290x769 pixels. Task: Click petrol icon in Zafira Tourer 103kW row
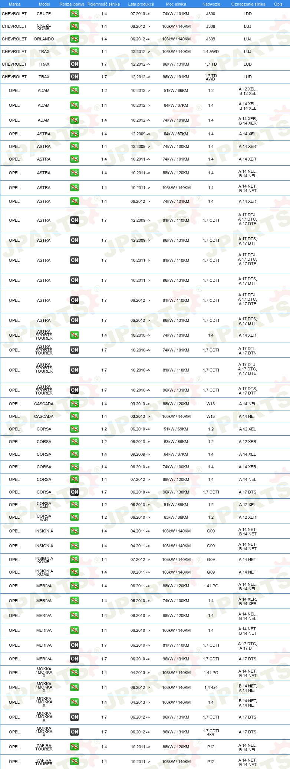pyautogui.click(x=75, y=762)
